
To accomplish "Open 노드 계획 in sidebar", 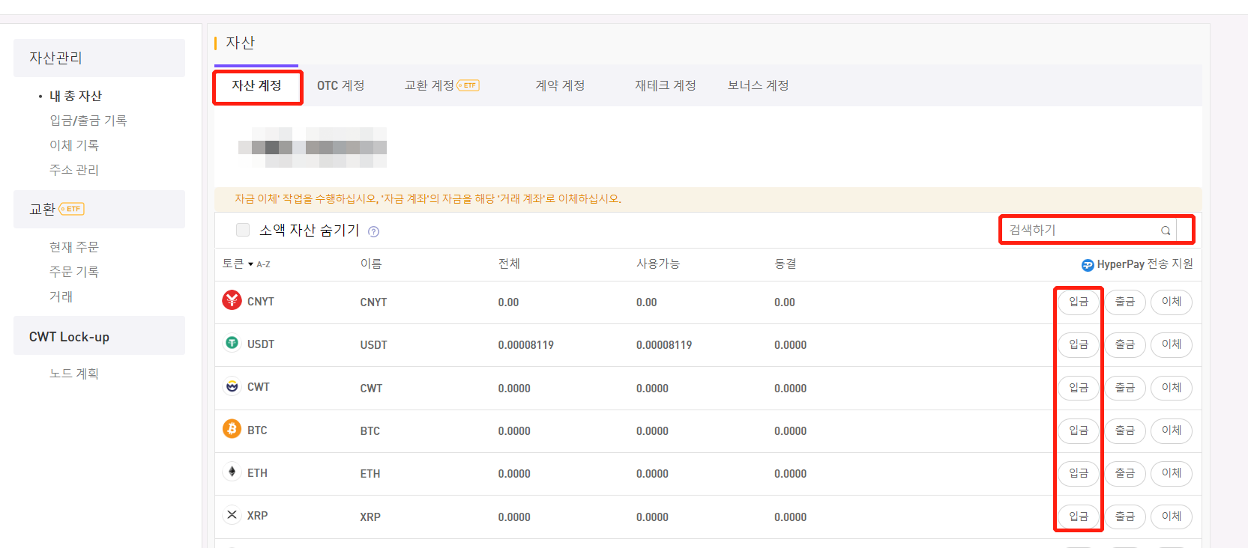I will click(74, 374).
